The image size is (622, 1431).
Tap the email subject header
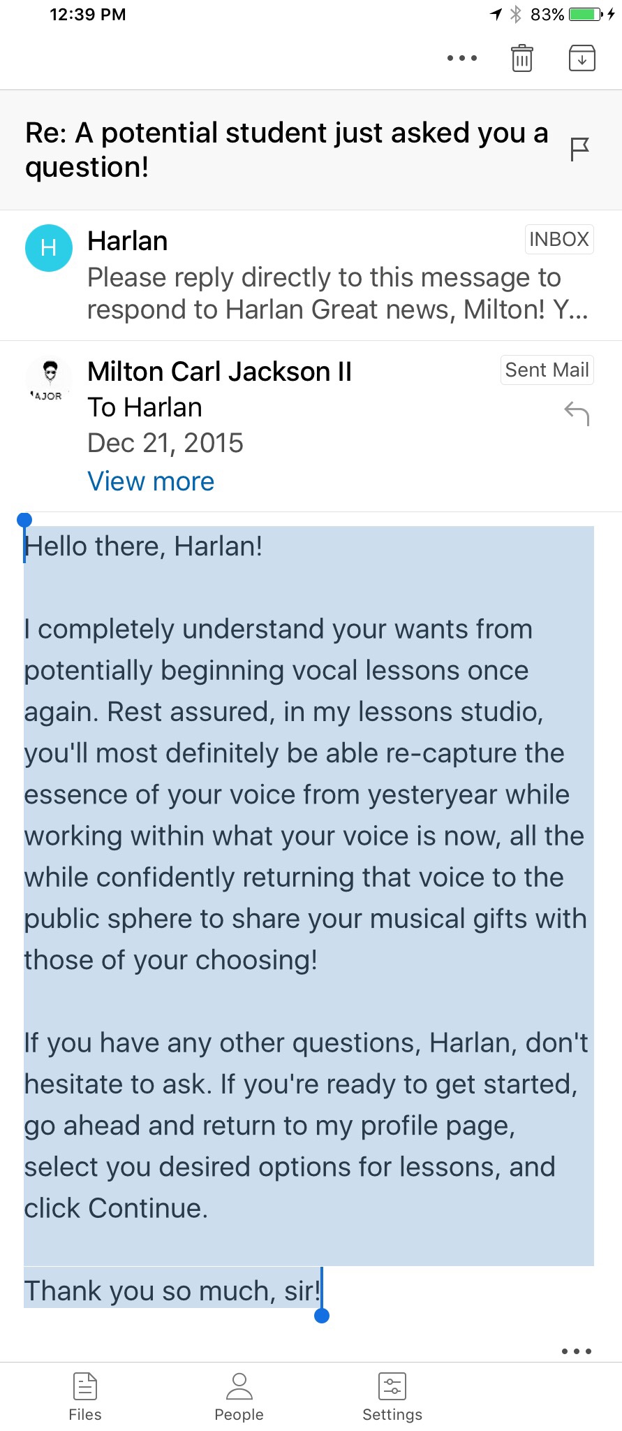[287, 150]
